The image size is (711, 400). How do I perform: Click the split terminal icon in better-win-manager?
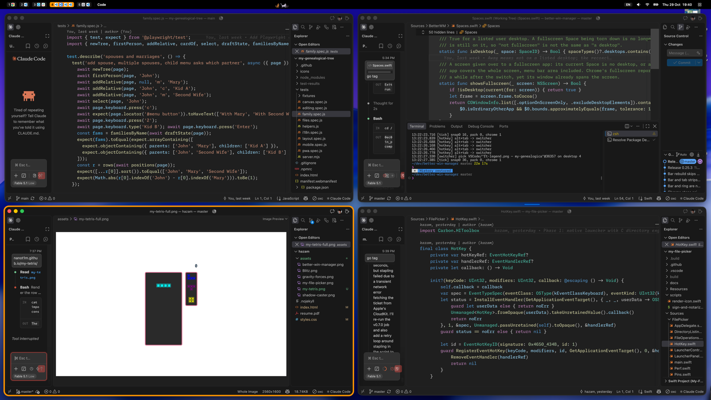627,126
